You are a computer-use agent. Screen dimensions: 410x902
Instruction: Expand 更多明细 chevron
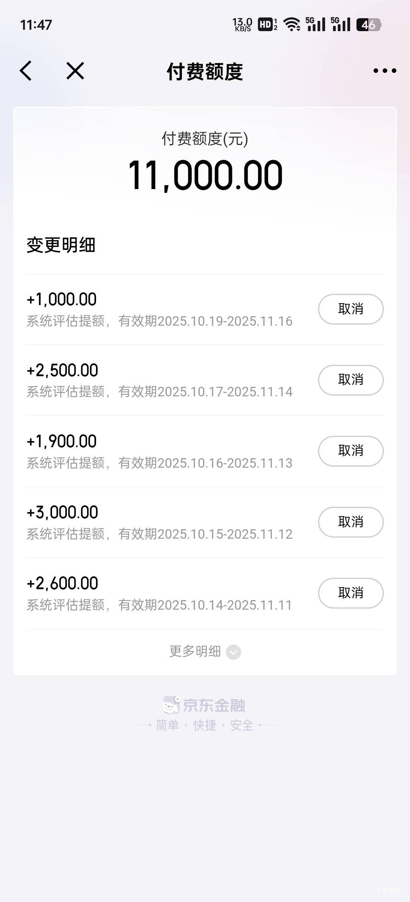(x=233, y=652)
